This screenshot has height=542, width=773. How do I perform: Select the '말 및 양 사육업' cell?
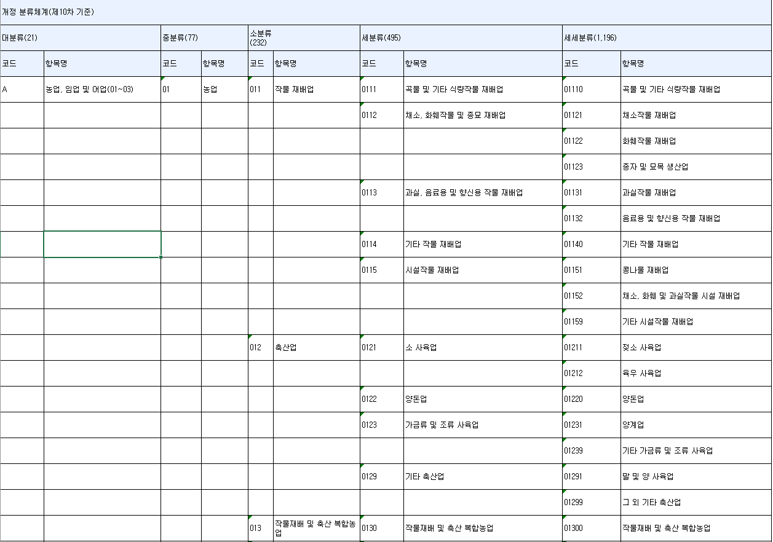[697, 476]
